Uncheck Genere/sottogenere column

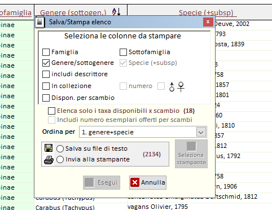click(46, 63)
